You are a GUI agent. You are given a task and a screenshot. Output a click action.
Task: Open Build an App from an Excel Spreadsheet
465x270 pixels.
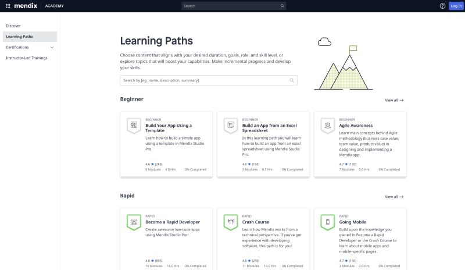[269, 128]
